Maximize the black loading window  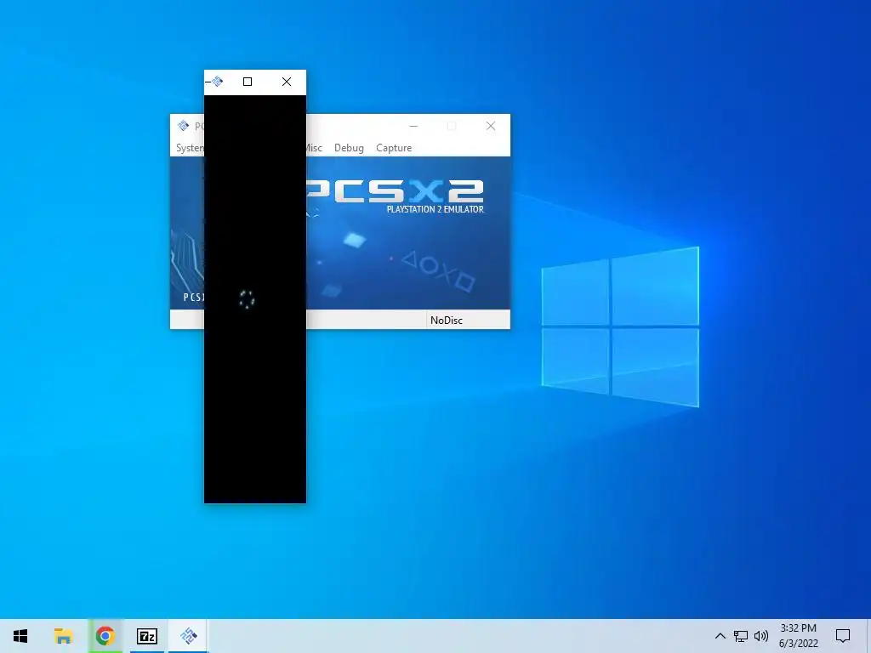click(248, 82)
